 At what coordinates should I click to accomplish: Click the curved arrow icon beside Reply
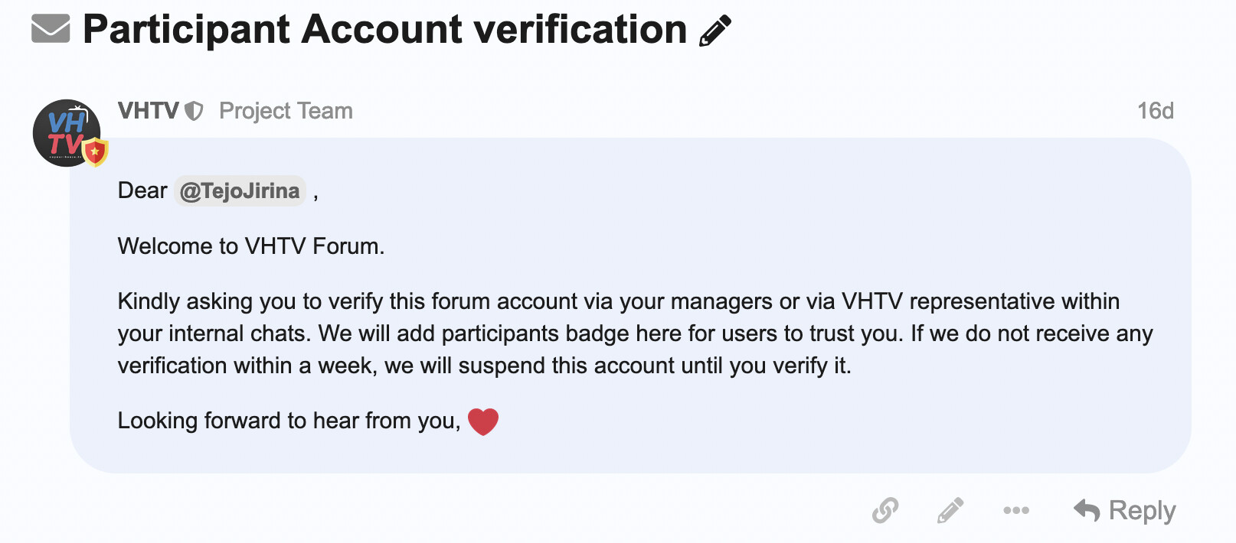[1087, 510]
